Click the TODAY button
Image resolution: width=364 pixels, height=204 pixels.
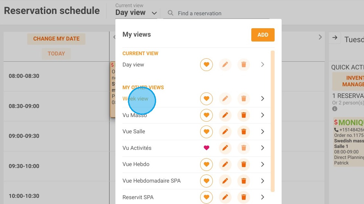56,54
